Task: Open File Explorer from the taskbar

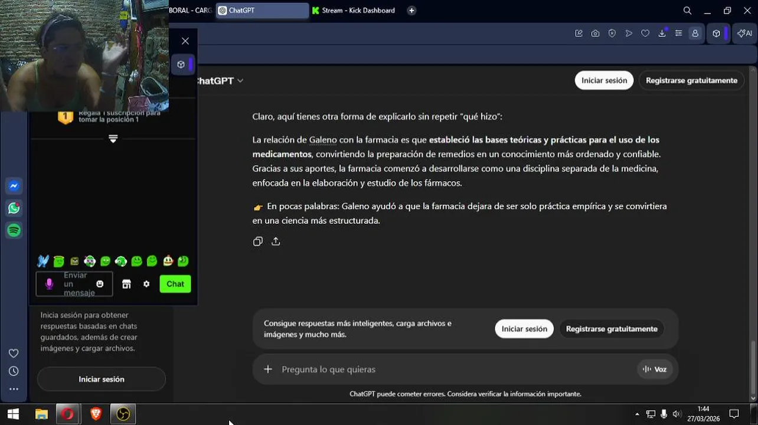Action: tap(41, 414)
